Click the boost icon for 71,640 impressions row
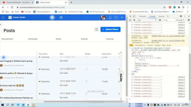 click(x=86, y=81)
